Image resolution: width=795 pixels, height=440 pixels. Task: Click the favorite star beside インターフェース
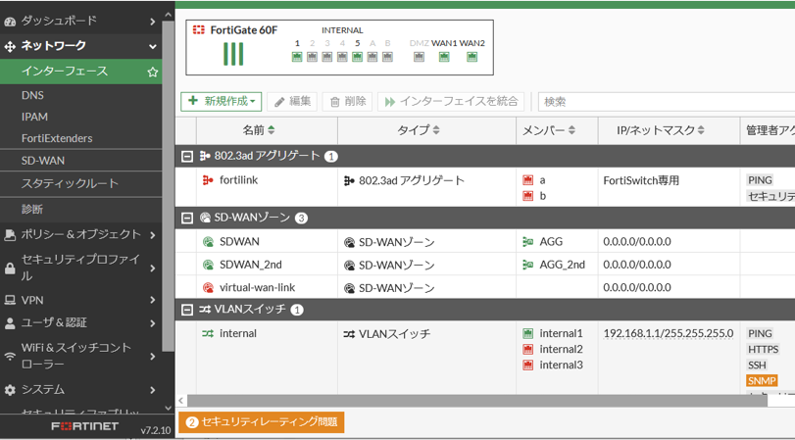(153, 72)
